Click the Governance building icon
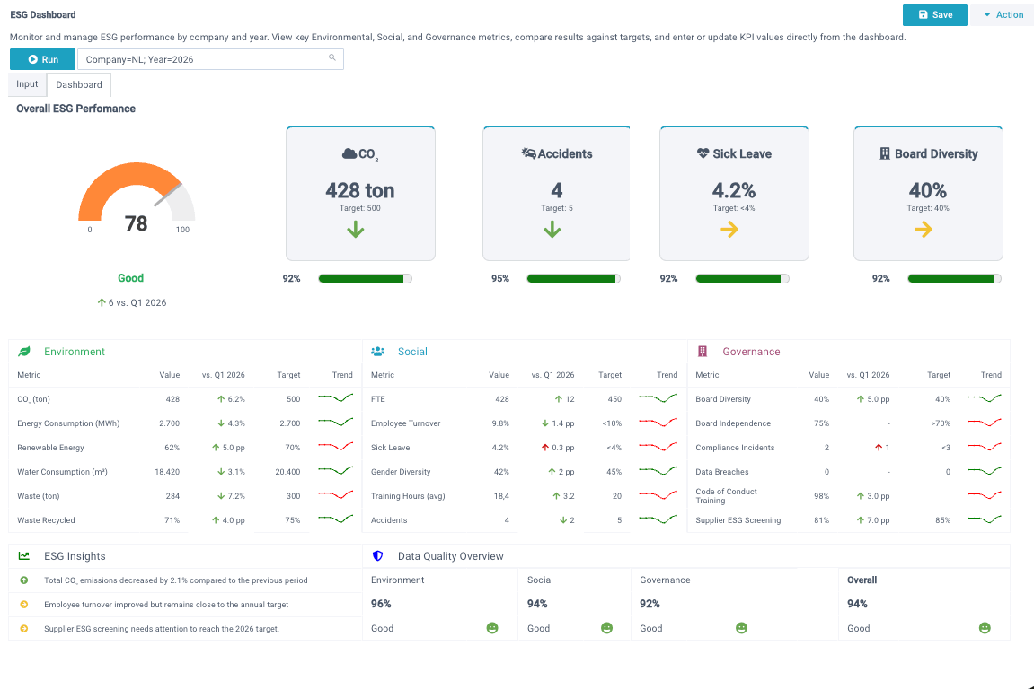Screen dimensions: 1034x689 click(703, 352)
